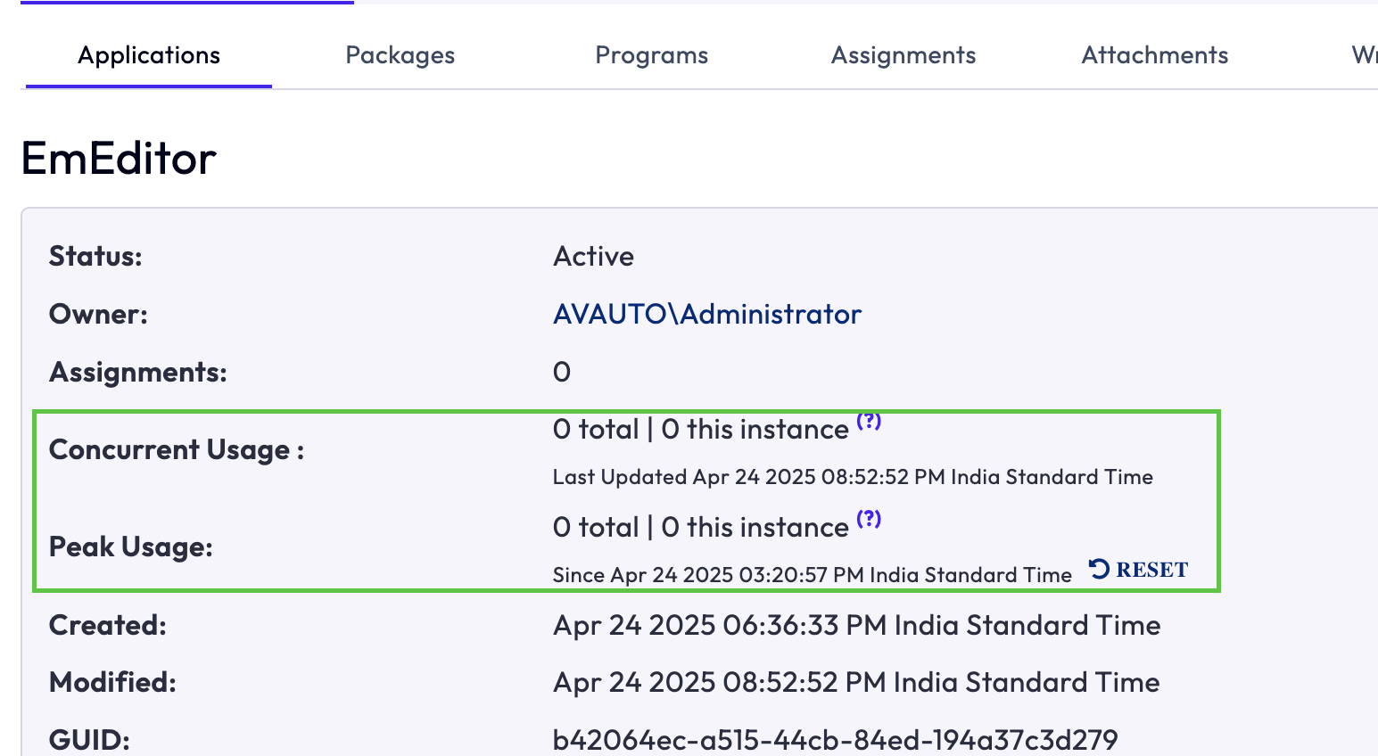Select the GUID value b42064ec-a515-44cb-84ed-194a37c3d279
1378x756 pixels.
click(835, 740)
